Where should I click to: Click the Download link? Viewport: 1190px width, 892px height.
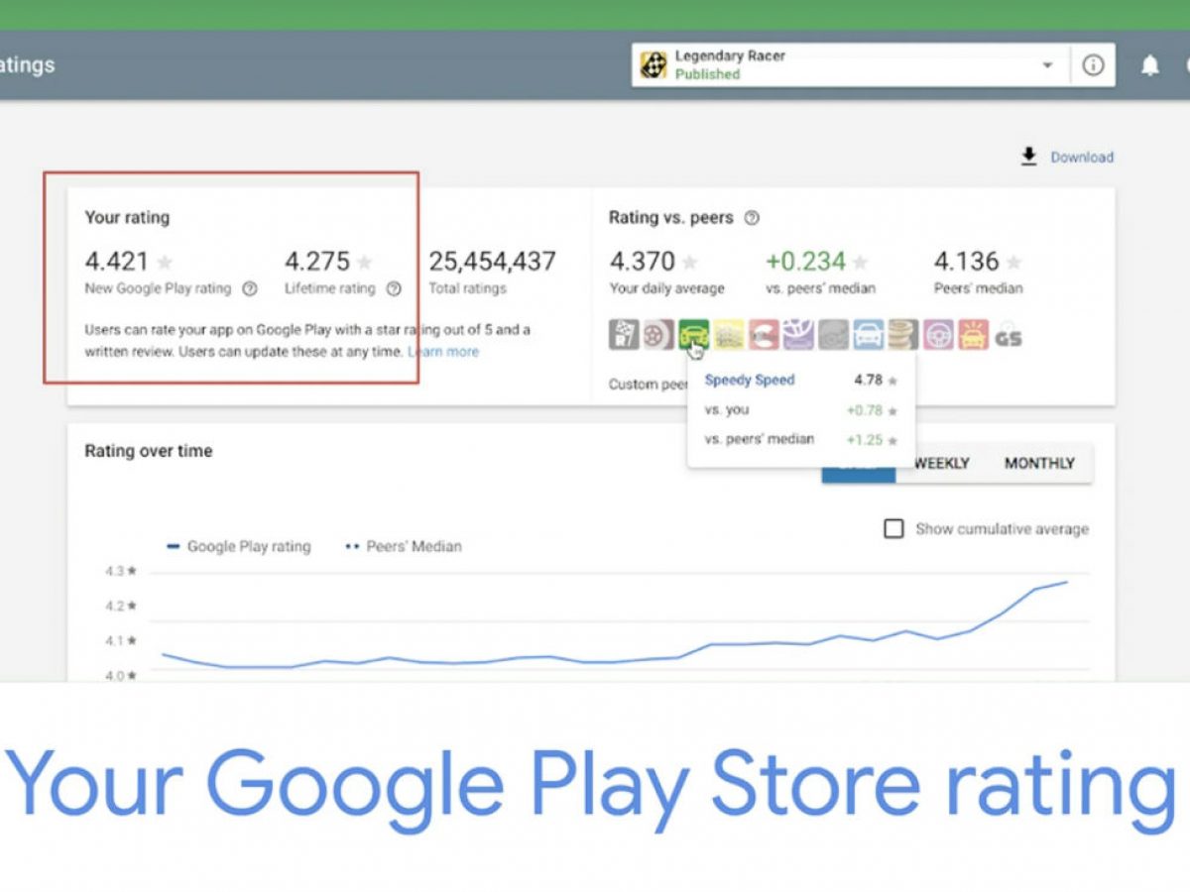[1082, 157]
